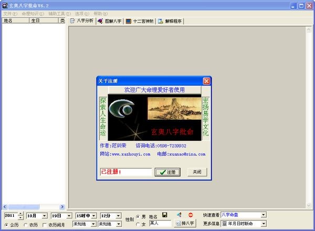Click the main panel scroll-down arrow
The image size is (315, 231).
(x=309, y=205)
